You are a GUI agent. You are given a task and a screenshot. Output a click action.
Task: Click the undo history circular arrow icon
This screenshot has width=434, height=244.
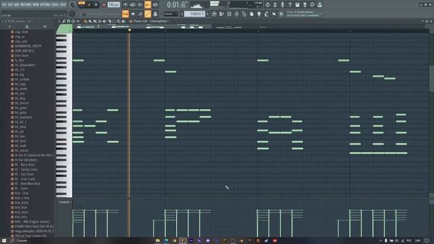coord(267,5)
